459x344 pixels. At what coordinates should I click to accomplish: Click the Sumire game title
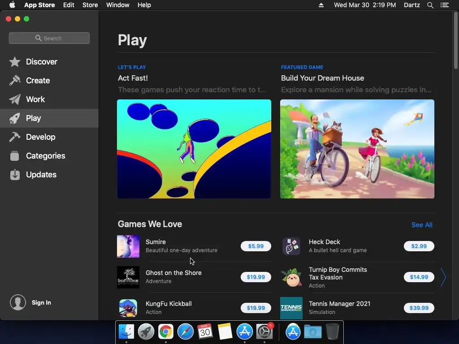[156, 242]
